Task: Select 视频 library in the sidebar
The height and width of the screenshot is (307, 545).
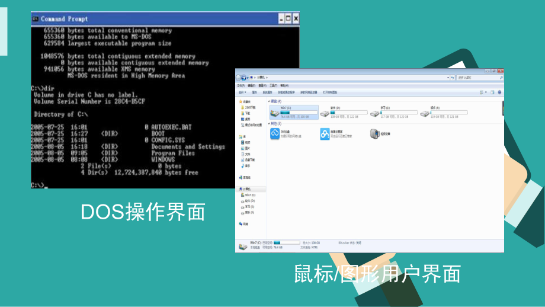Action: [x=246, y=143]
